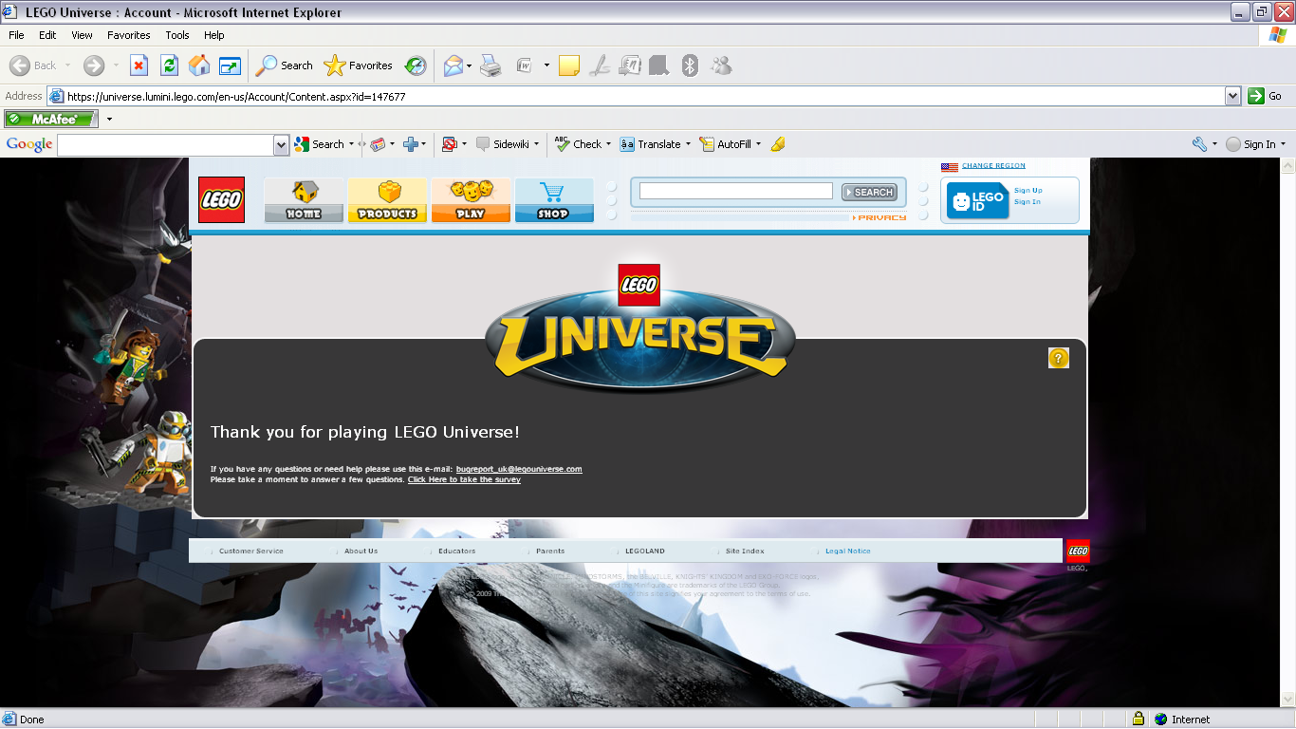Click the Change Region link
Image resolution: width=1296 pixels, height=729 pixels.
pyautogui.click(x=993, y=166)
